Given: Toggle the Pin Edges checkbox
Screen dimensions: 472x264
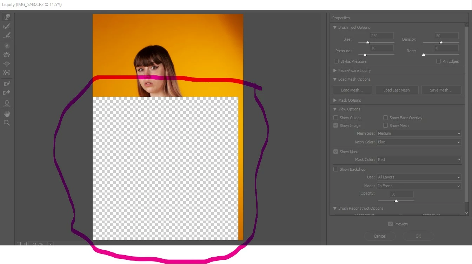Looking at the screenshot, I should click(x=438, y=61).
